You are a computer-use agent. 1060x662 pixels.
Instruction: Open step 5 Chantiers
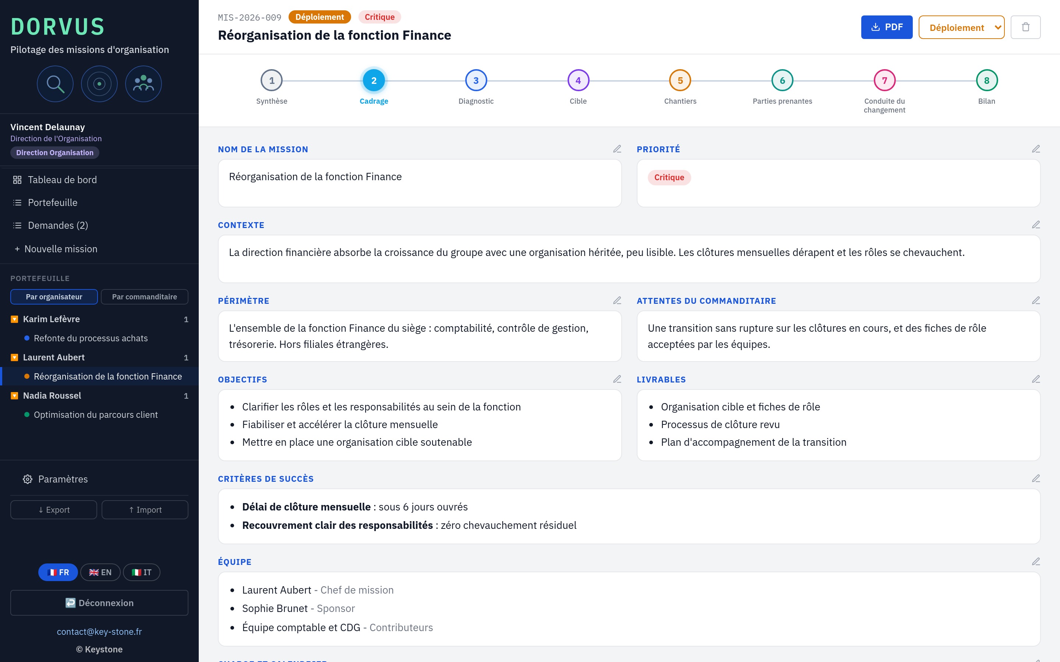680,81
